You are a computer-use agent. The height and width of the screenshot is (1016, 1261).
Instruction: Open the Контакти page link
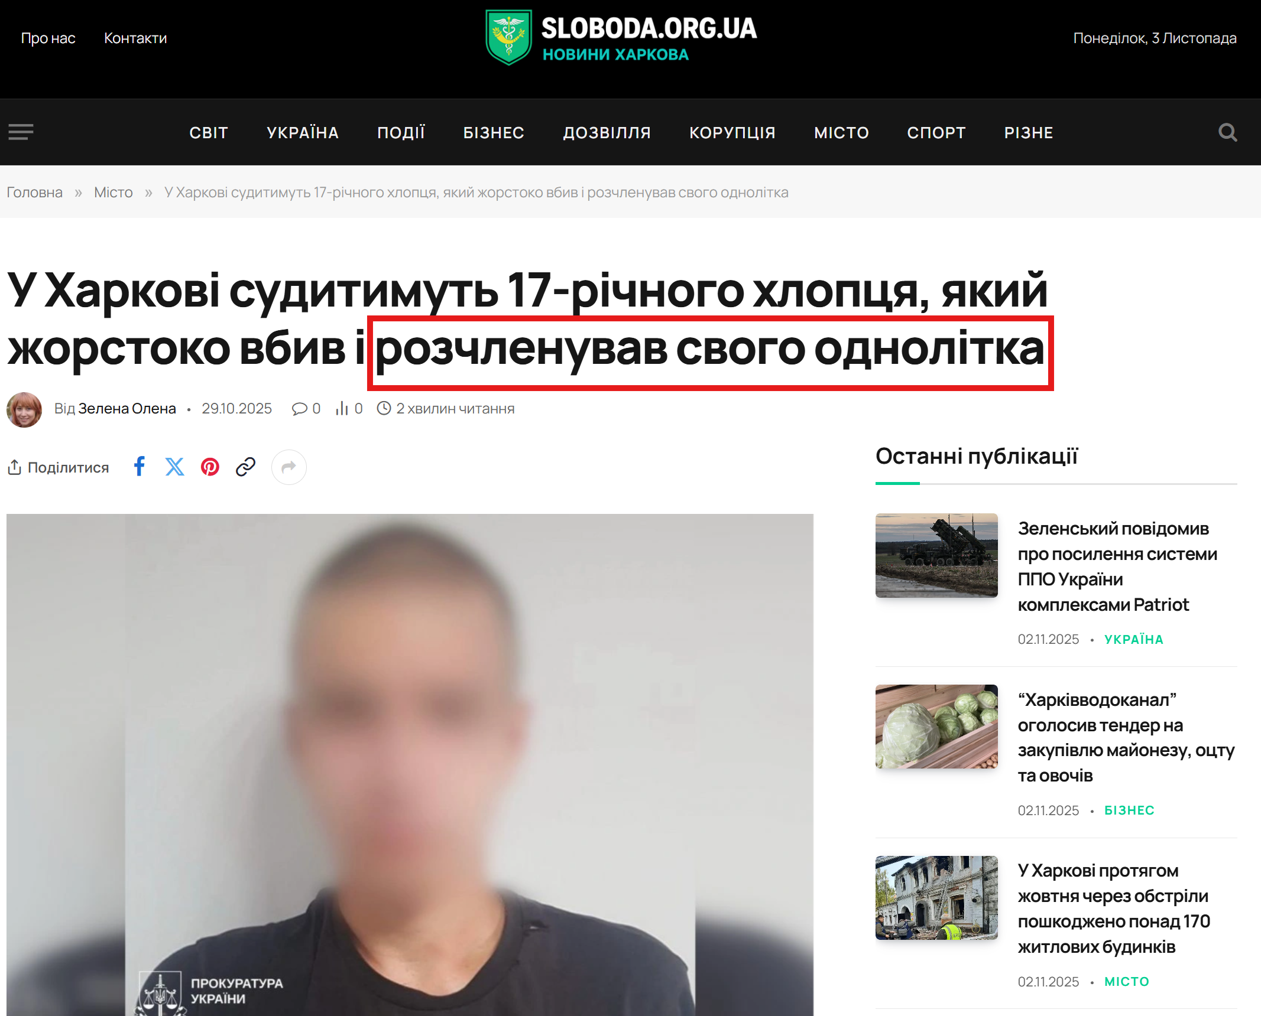[135, 38]
